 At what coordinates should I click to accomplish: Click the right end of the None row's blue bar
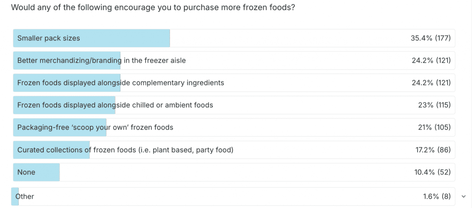click(58, 172)
